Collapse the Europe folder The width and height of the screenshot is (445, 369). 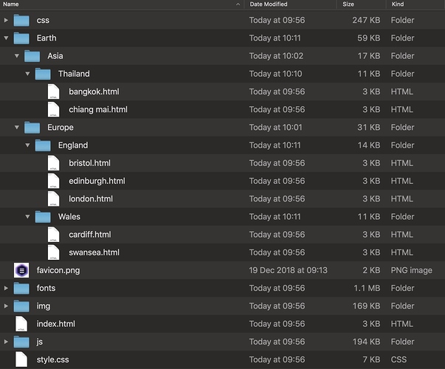[17, 128]
